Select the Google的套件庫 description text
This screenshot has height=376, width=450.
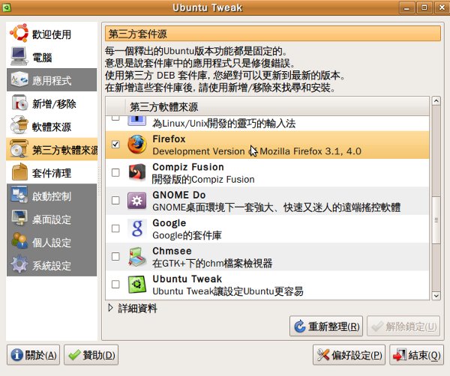point(187,235)
